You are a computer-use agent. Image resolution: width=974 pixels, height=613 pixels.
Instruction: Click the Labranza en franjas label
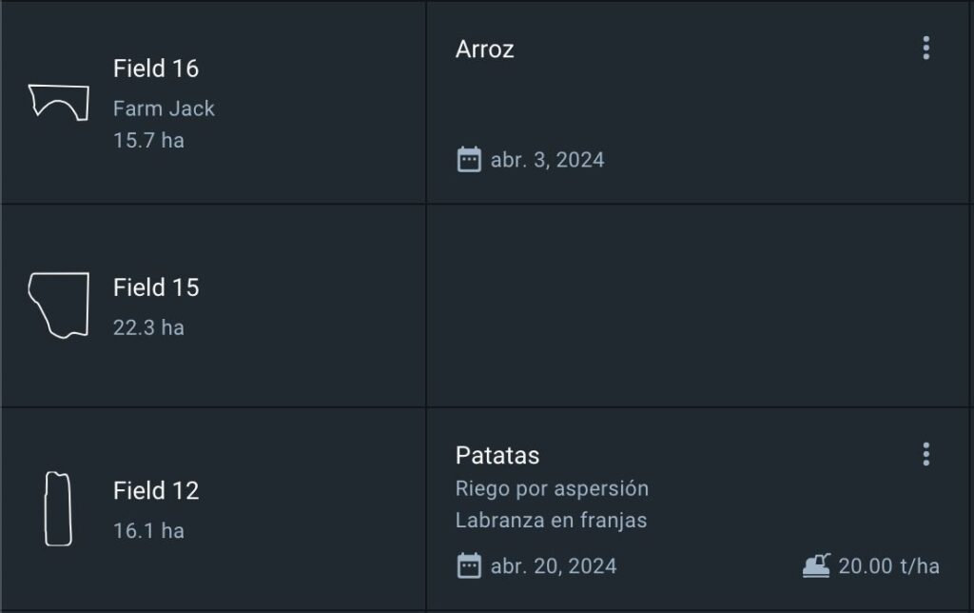click(x=551, y=521)
